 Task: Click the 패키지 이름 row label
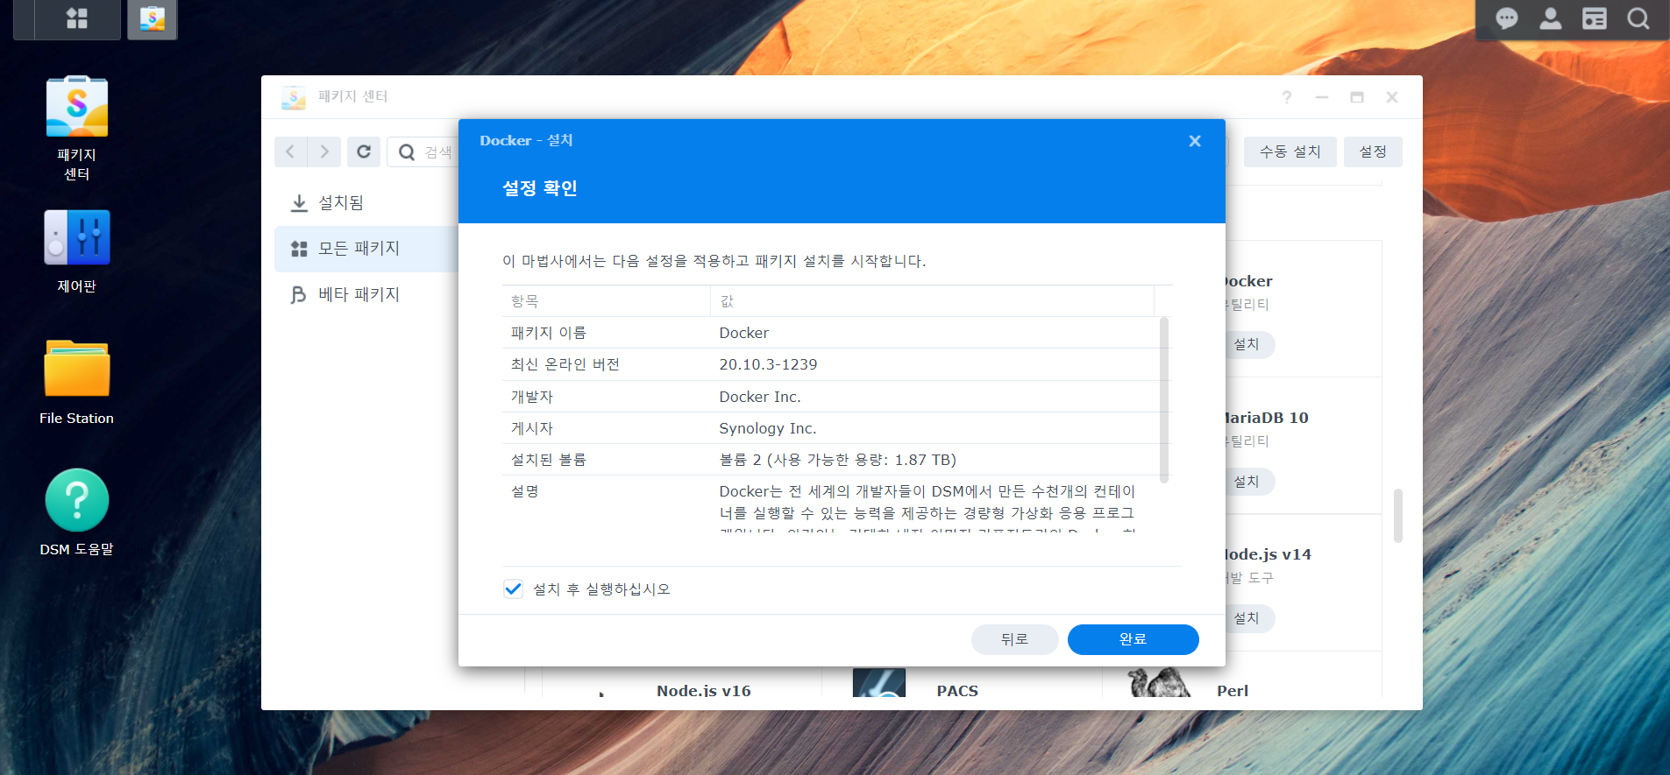pyautogui.click(x=549, y=333)
